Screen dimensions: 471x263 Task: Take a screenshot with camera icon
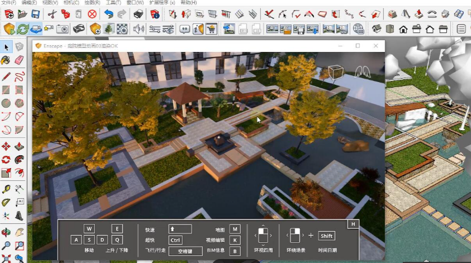pyautogui.click(x=63, y=29)
